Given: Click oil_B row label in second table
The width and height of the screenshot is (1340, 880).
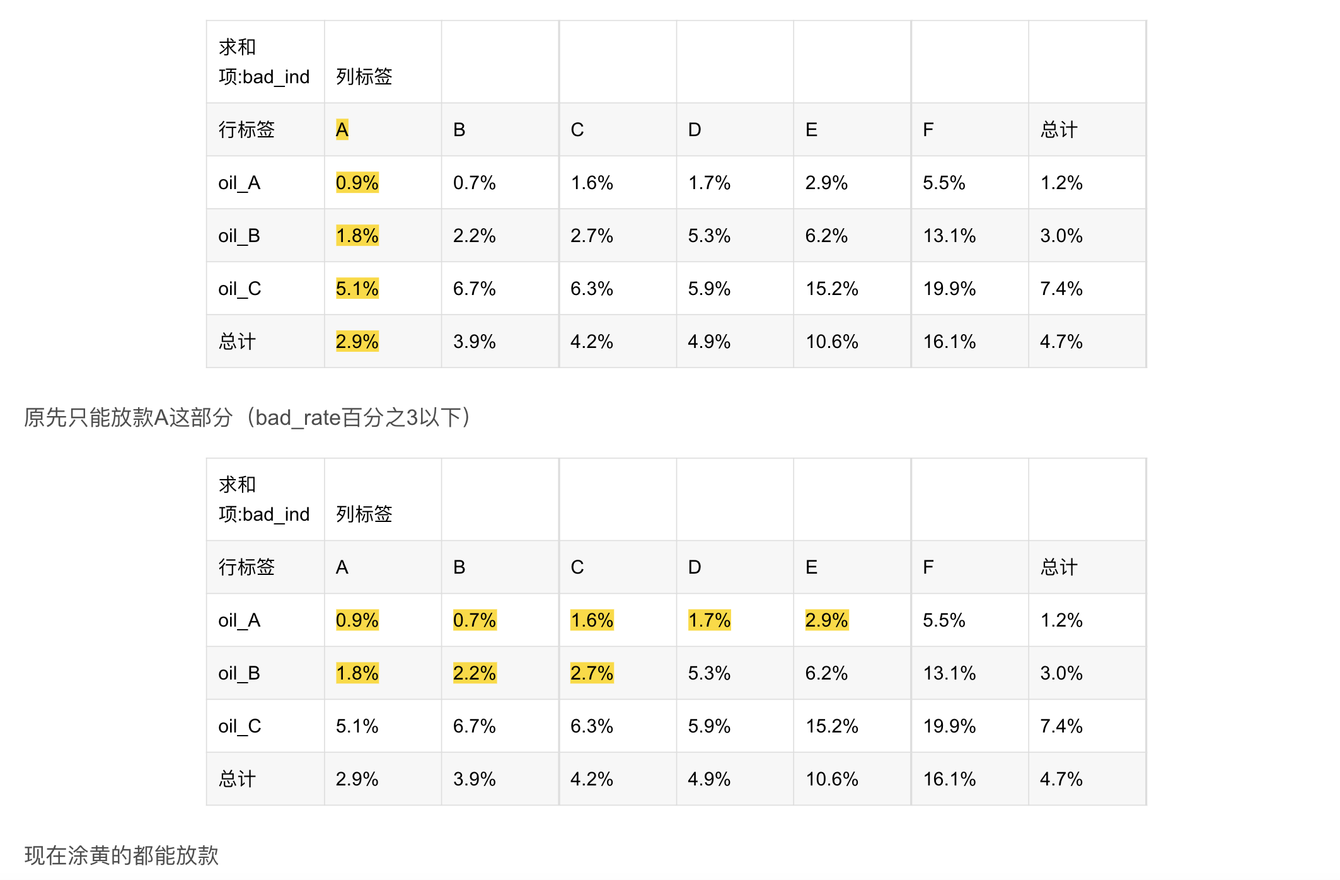Looking at the screenshot, I should pos(239,673).
